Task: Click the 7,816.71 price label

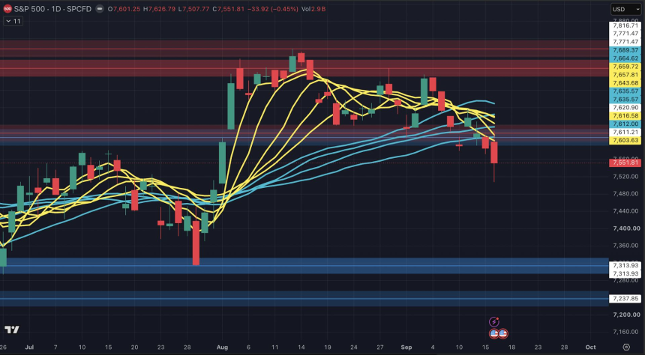Action: 625,25
